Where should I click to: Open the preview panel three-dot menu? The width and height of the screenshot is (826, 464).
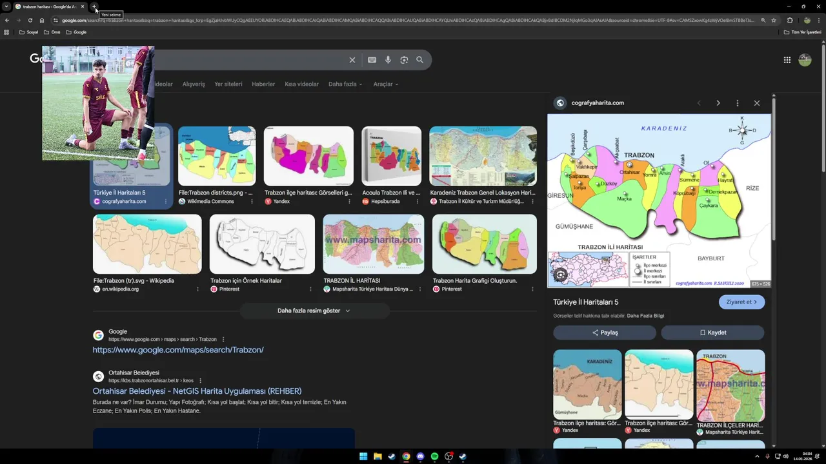coord(738,103)
